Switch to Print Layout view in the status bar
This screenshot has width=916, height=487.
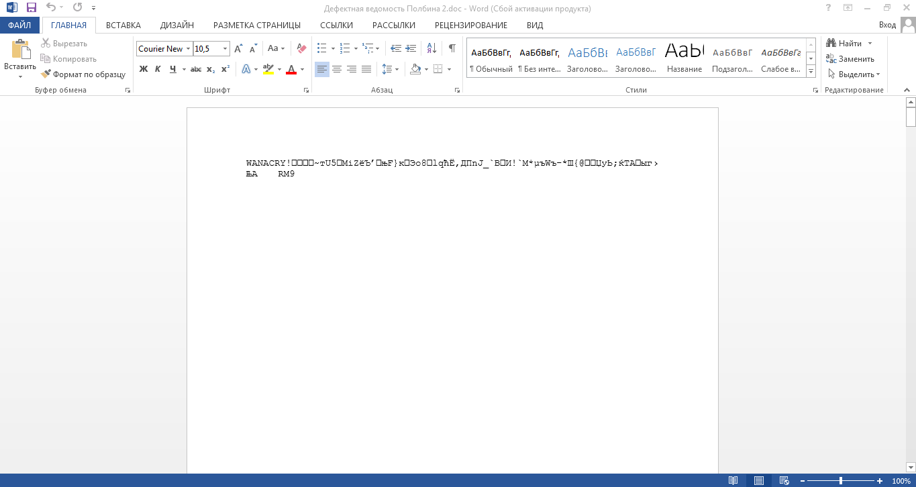click(759, 480)
